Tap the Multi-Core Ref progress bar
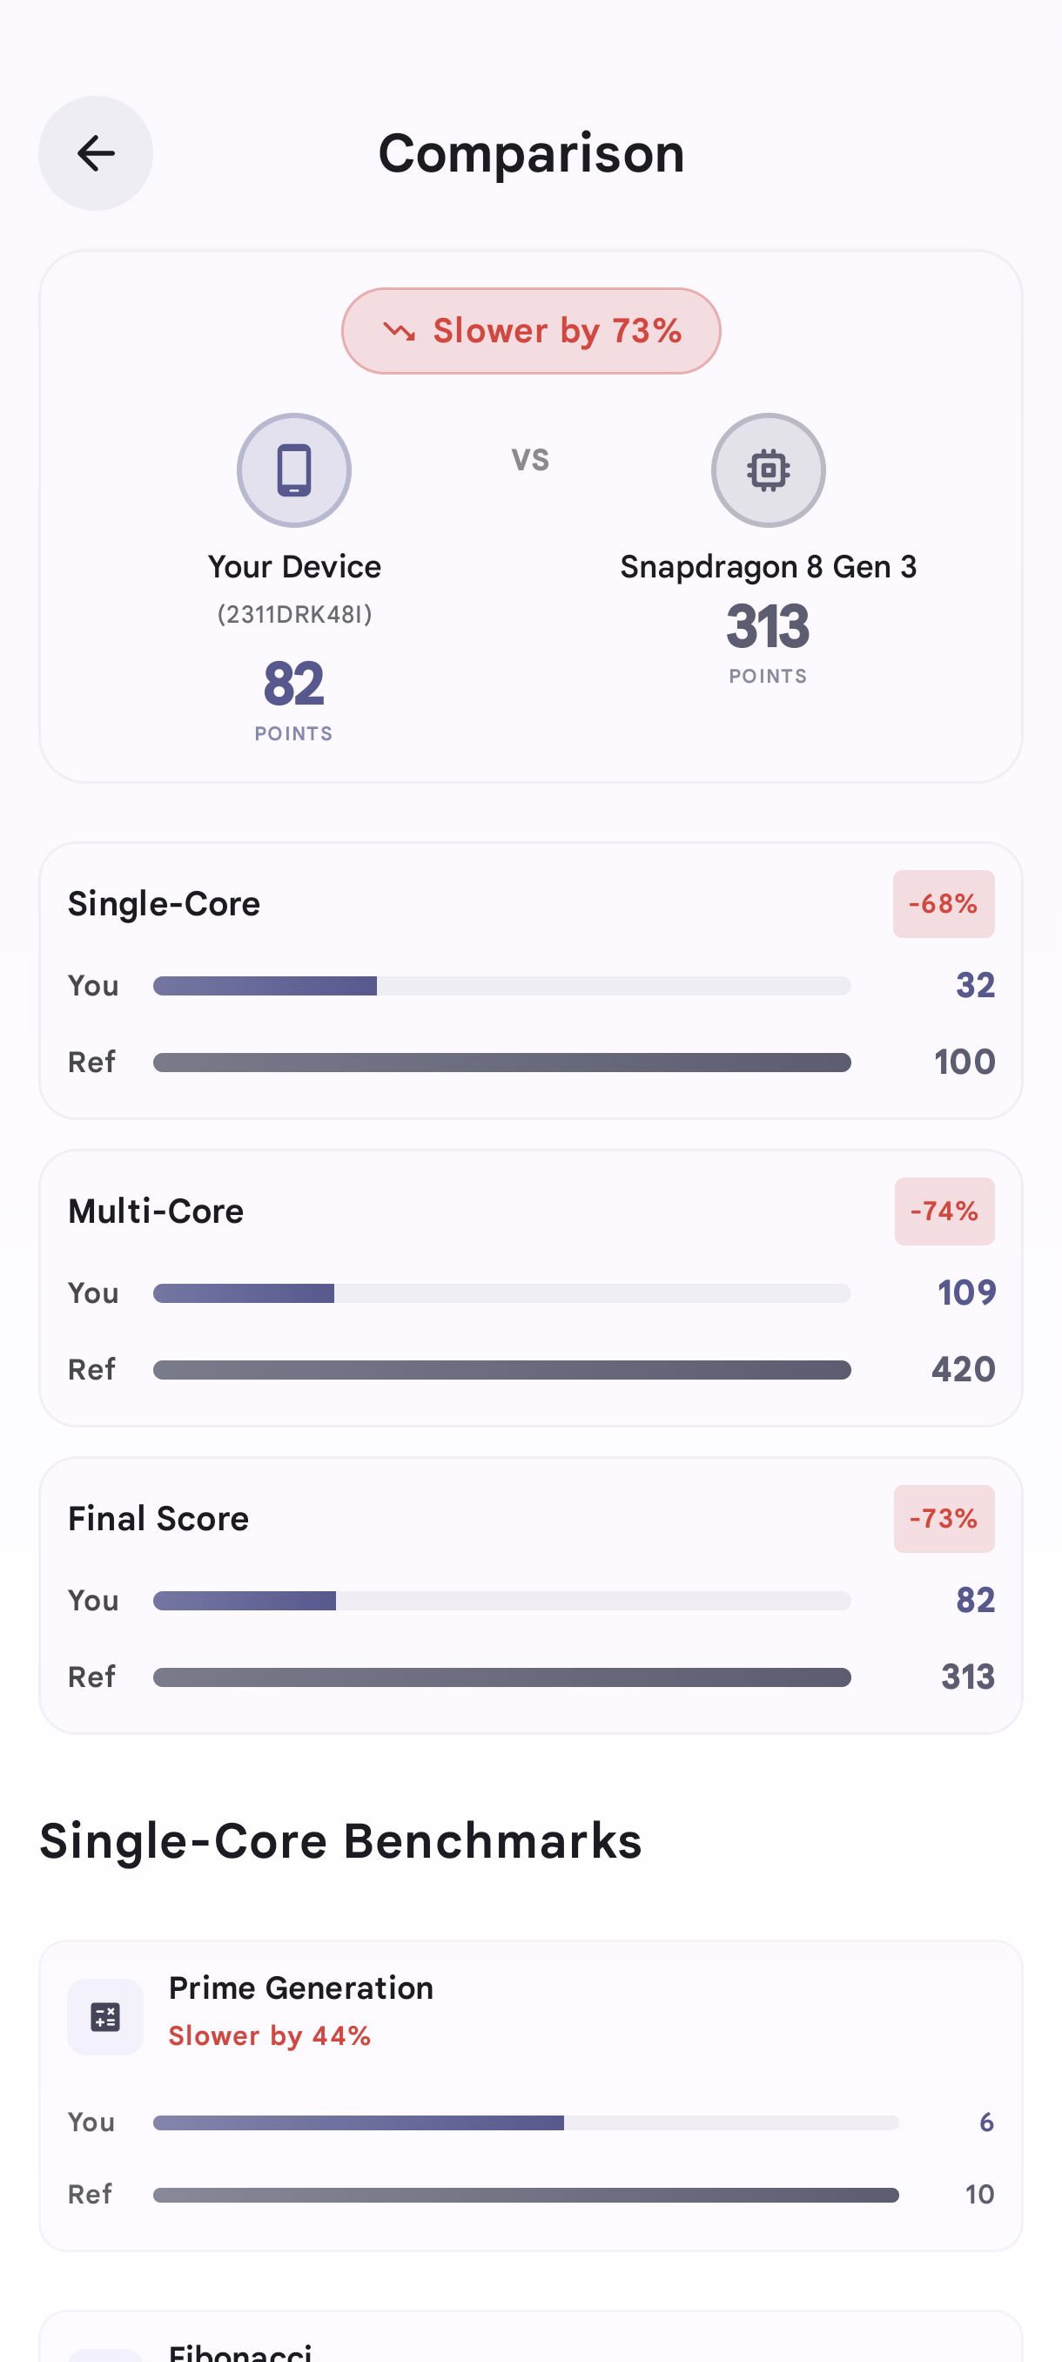 pyautogui.click(x=501, y=1370)
